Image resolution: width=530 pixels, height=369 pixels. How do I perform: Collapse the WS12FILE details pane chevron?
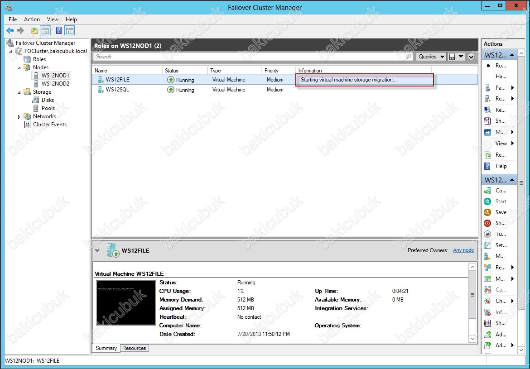click(97, 250)
